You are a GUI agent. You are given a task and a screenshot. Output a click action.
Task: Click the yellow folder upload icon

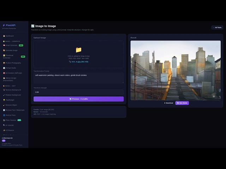coord(78,50)
